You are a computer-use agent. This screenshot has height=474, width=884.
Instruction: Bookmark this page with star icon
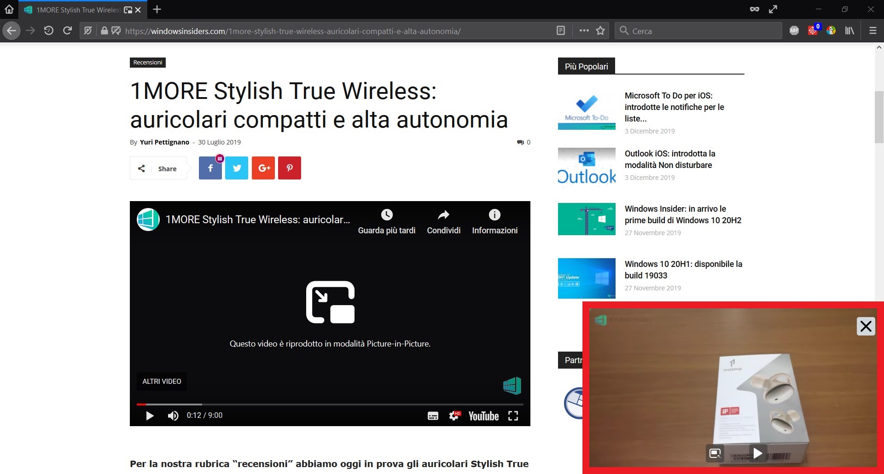[x=600, y=31]
